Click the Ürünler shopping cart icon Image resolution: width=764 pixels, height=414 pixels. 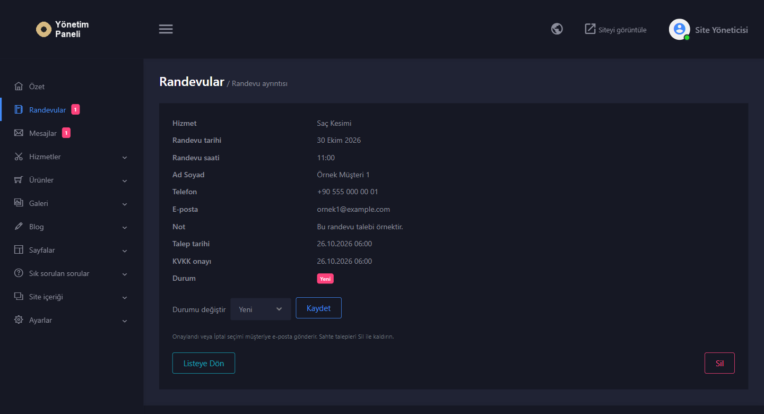[x=19, y=180]
